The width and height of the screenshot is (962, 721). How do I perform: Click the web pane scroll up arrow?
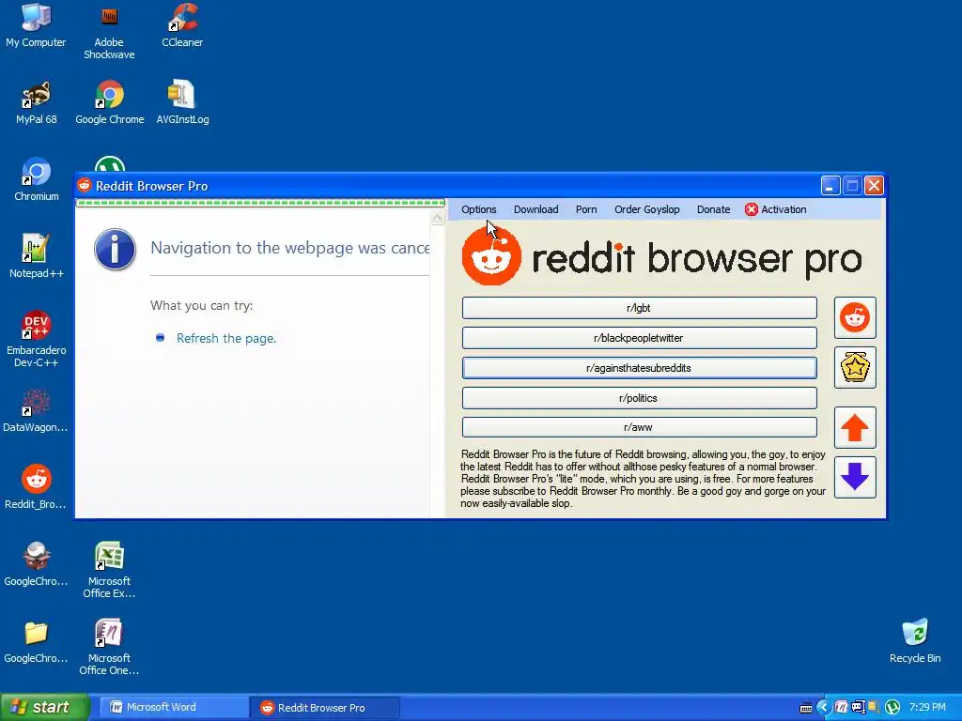[438, 218]
